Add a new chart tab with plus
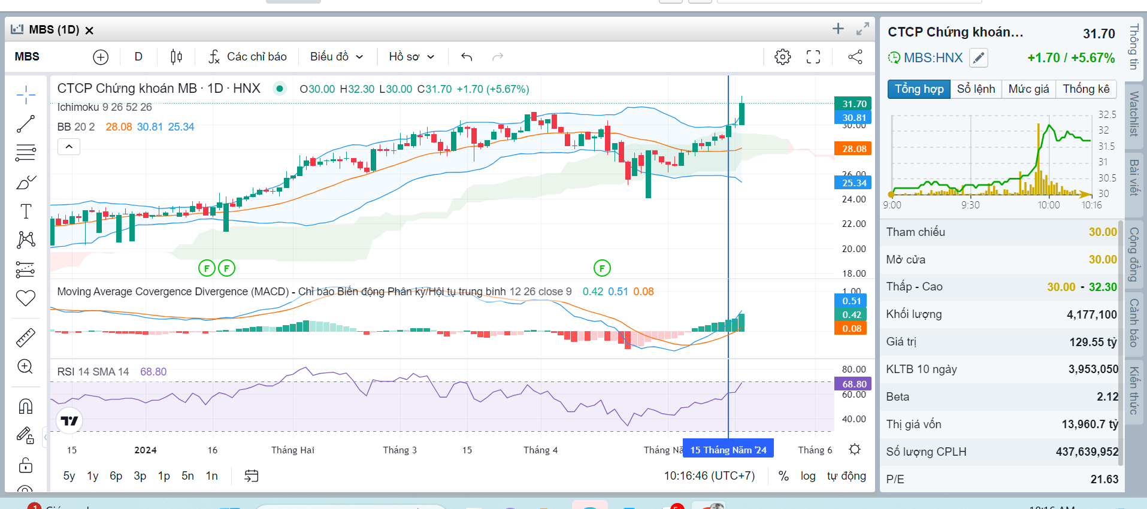This screenshot has height=509, width=1147. (838, 29)
